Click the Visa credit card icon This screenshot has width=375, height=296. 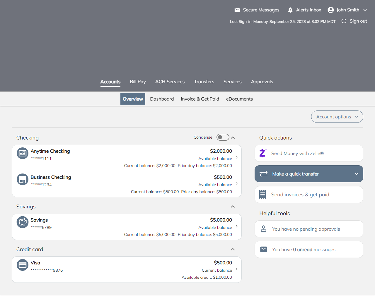[x=23, y=265]
